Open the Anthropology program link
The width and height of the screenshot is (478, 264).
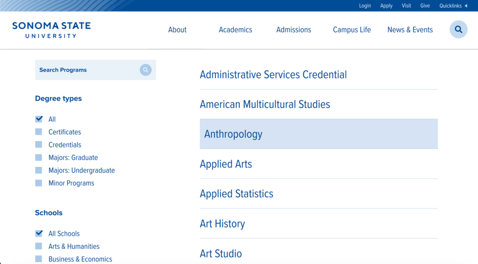pos(318,134)
